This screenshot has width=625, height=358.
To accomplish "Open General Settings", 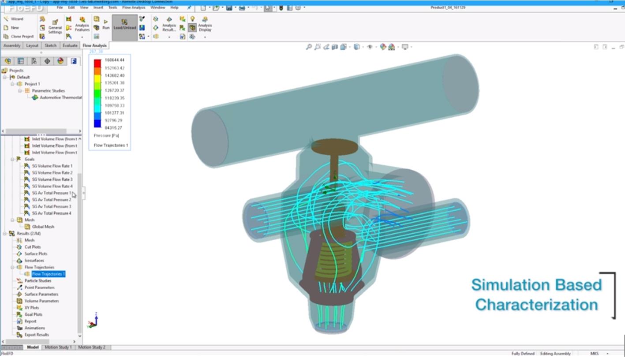I will 55,26.
